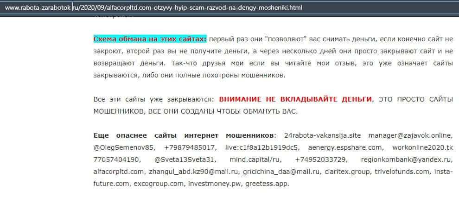Screen dimensions: 459x204
Task: Click the phrase "ВСЕ ОНИ СОЗДАНЫ ЧТОБЫ ОБМАНУТЬ ВАС"
Action: pos(222,111)
